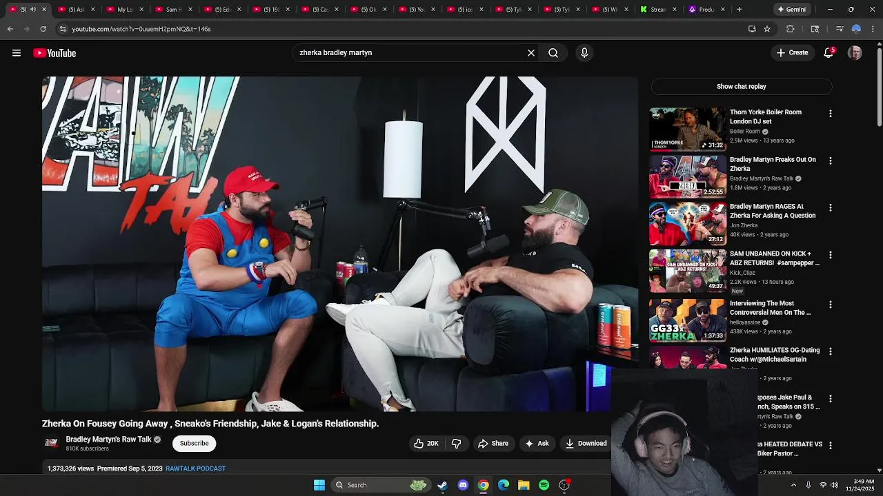Mute the active tab's audio icon

click(32, 9)
